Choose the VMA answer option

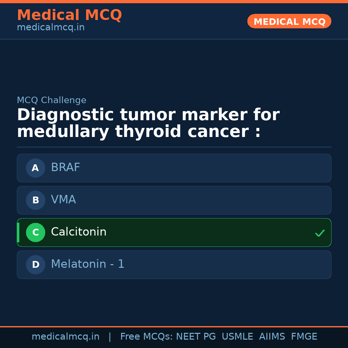(x=174, y=200)
